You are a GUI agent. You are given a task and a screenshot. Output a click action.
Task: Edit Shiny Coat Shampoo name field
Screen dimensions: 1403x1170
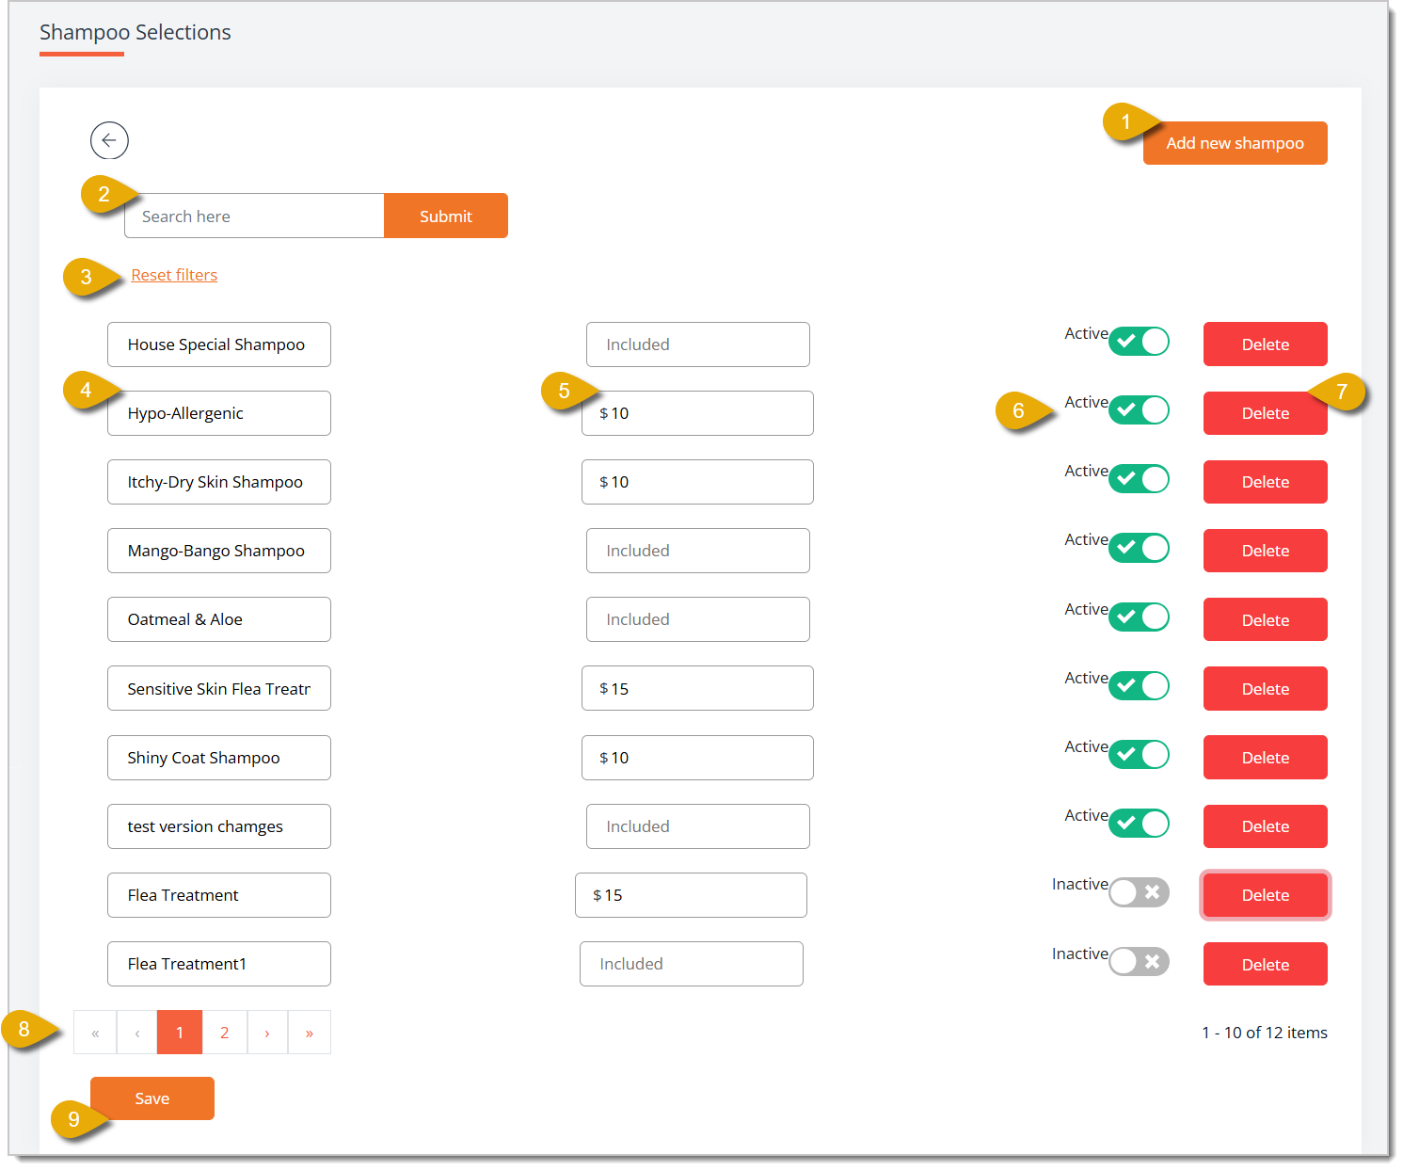[x=219, y=758]
